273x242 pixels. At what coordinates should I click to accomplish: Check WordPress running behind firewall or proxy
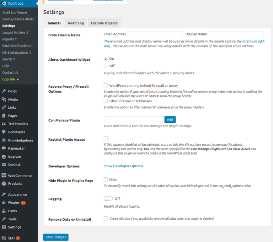pyautogui.click(x=106, y=85)
